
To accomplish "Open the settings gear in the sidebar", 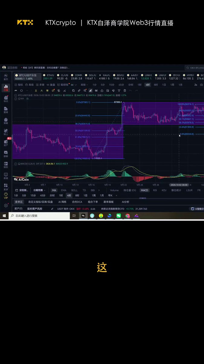I will click(6, 205).
